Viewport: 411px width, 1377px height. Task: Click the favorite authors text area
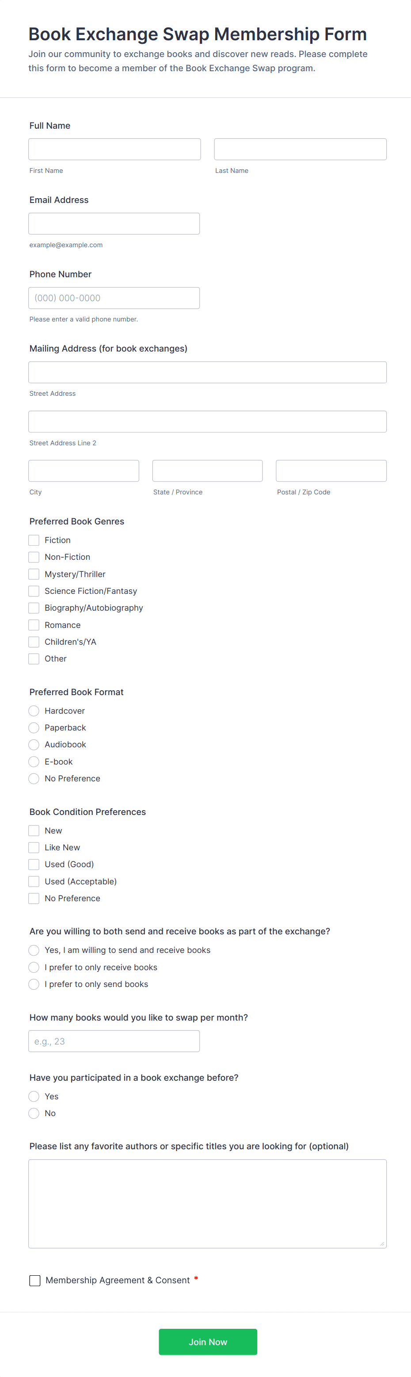(207, 1203)
